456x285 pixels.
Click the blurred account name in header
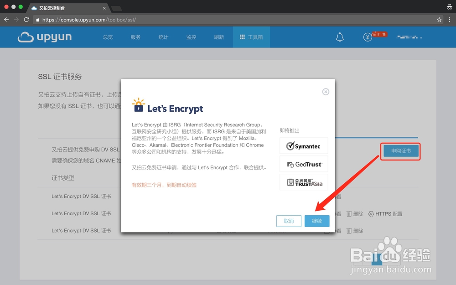[x=409, y=37]
